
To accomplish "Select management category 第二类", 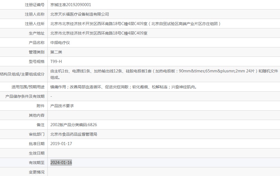I will pos(56,52).
